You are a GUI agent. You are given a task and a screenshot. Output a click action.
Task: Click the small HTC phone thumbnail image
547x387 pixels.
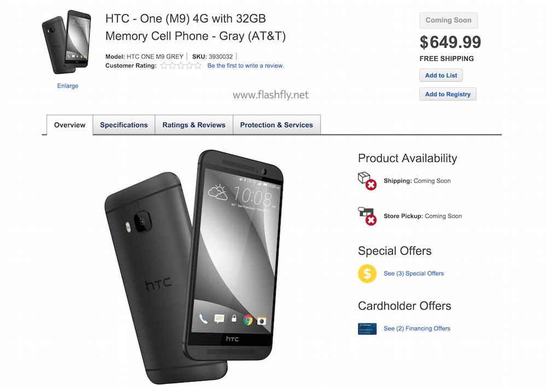pyautogui.click(x=67, y=42)
